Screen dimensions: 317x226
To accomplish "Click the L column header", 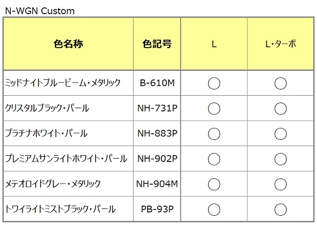I will (214, 44).
